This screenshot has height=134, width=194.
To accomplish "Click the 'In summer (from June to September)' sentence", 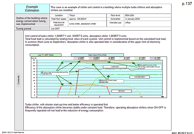I will [92, 43].
